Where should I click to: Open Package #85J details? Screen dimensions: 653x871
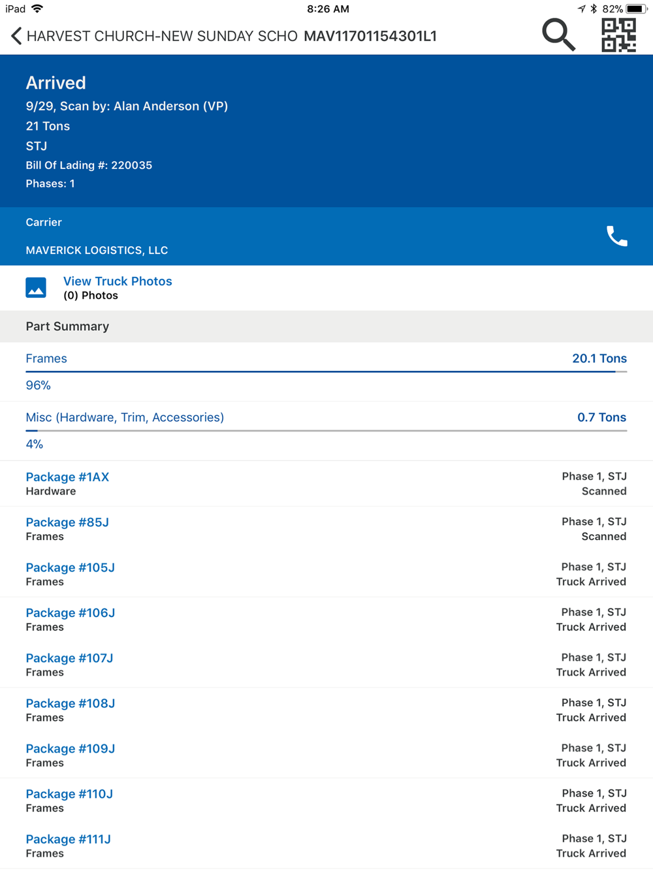[67, 522]
